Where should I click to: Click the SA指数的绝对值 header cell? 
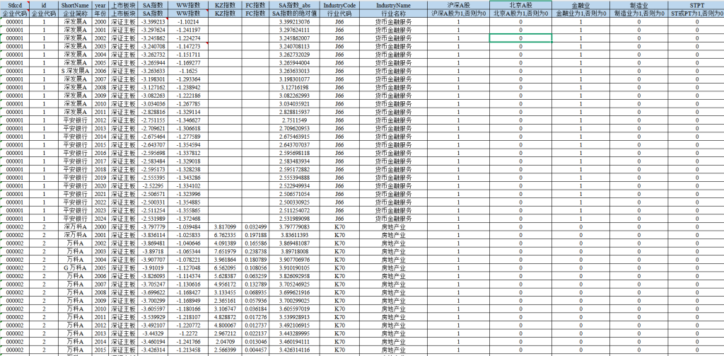pyautogui.click(x=295, y=13)
